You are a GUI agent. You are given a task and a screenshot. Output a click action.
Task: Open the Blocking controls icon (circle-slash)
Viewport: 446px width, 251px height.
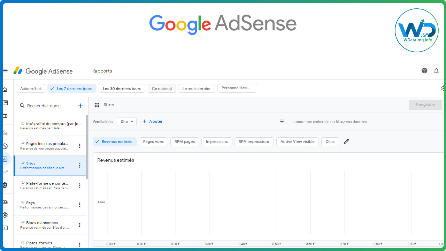[5, 146]
